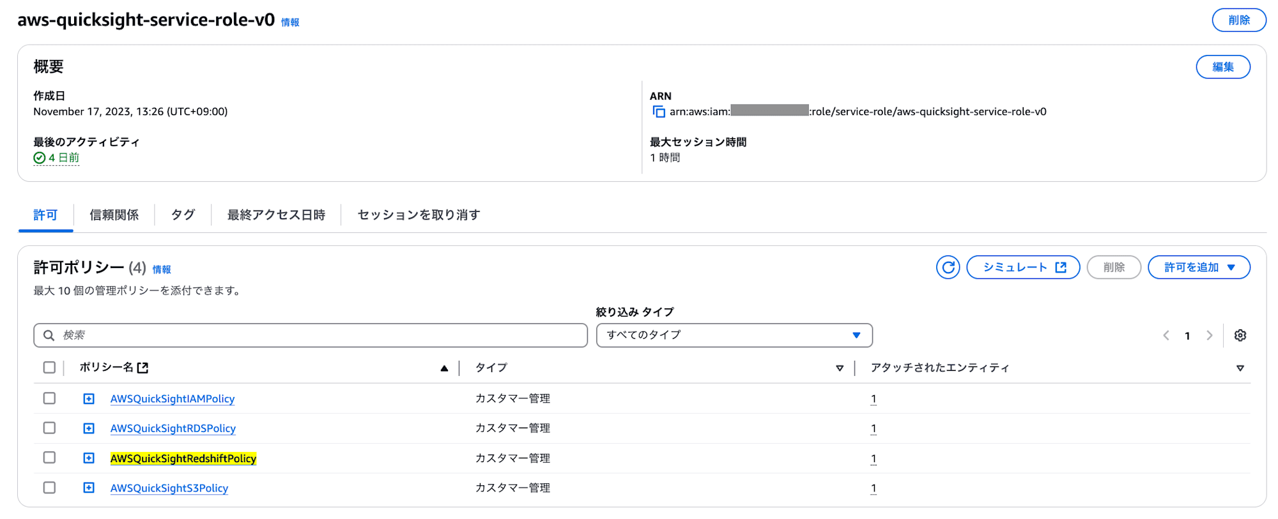Click the 情報 link next to the role name
The height and width of the screenshot is (519, 1278).
coord(290,22)
